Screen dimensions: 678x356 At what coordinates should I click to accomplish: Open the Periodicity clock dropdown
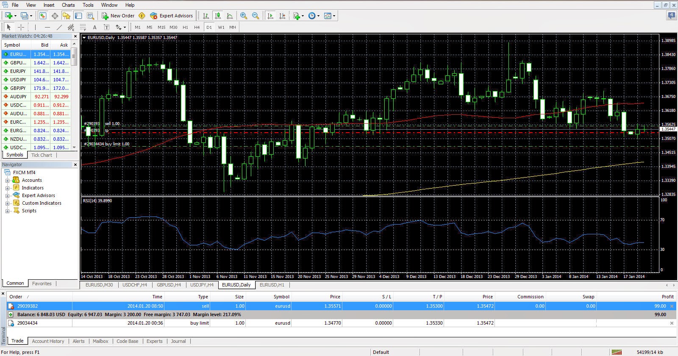click(314, 16)
